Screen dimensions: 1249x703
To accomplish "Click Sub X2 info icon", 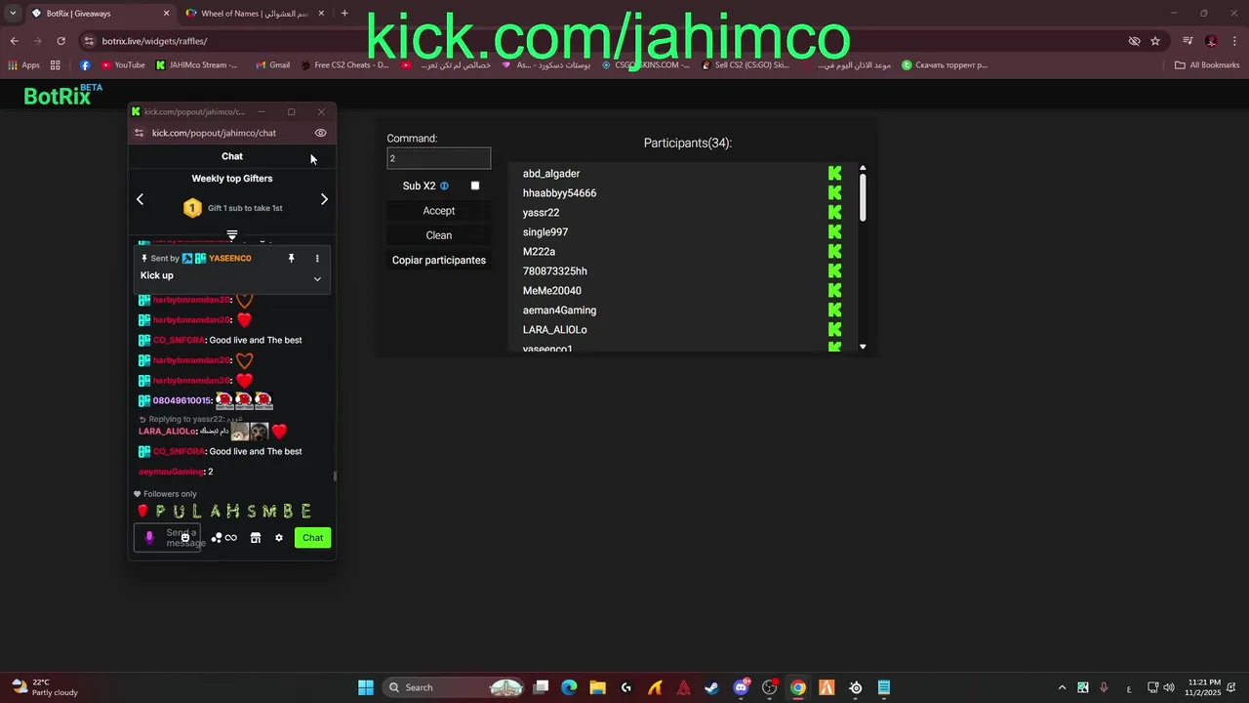I will pyautogui.click(x=444, y=186).
